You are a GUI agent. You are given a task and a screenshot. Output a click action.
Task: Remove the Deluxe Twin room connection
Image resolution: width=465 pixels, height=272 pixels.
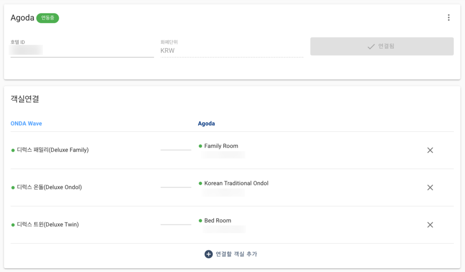(x=430, y=225)
